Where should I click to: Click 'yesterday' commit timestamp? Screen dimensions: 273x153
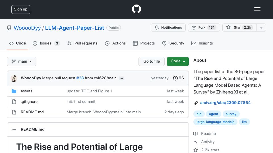[160, 78]
